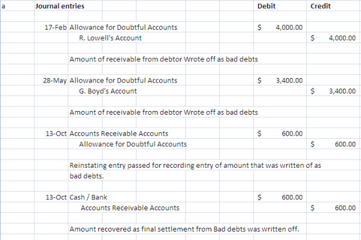
Task: Select "Allowance for Doubtful Accounts" in the 17-Feb row
Action: [x=123, y=27]
